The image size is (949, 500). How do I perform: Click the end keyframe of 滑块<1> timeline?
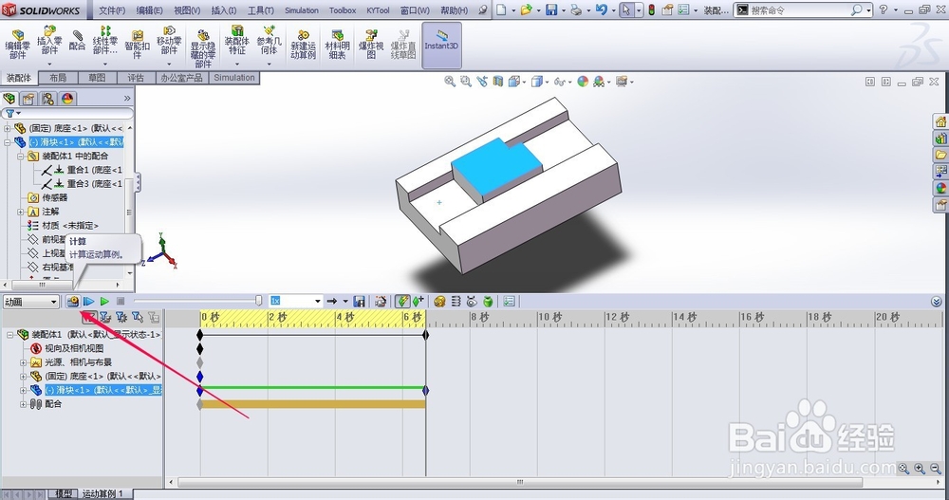[x=425, y=391]
